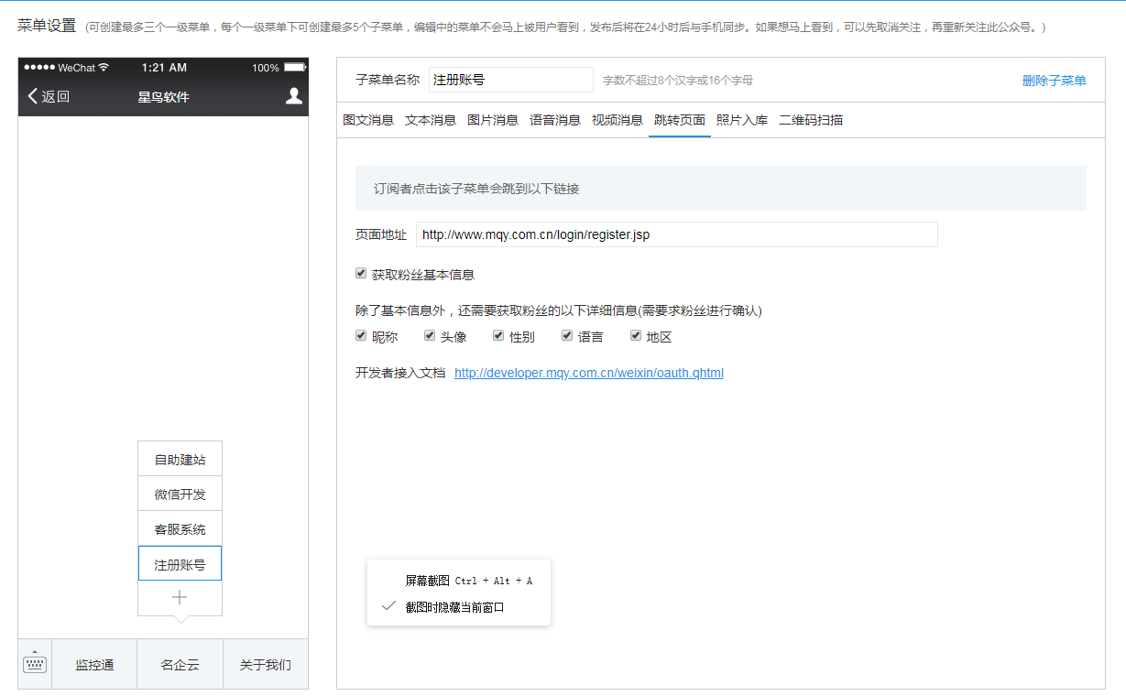Uncheck the 昵称 checkbox

[361, 336]
